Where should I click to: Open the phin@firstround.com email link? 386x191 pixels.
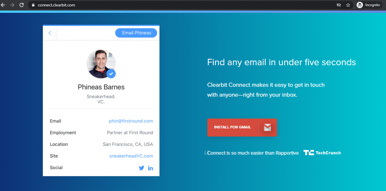coord(131,121)
